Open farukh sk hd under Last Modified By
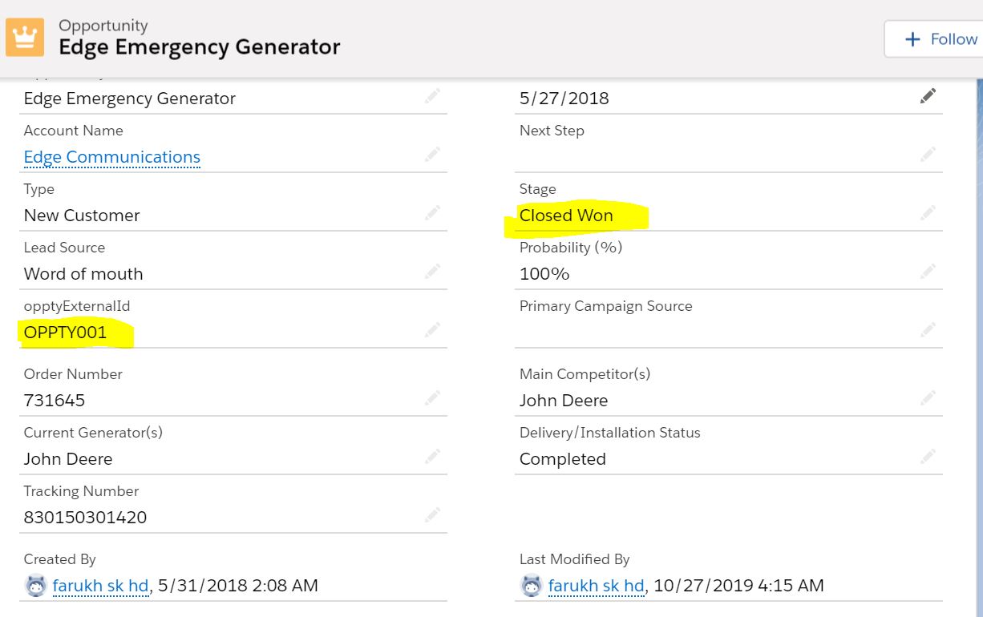This screenshot has width=983, height=617. [x=596, y=586]
